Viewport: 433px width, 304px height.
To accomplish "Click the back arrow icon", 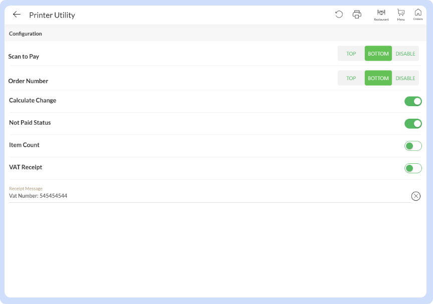I will click(x=17, y=15).
